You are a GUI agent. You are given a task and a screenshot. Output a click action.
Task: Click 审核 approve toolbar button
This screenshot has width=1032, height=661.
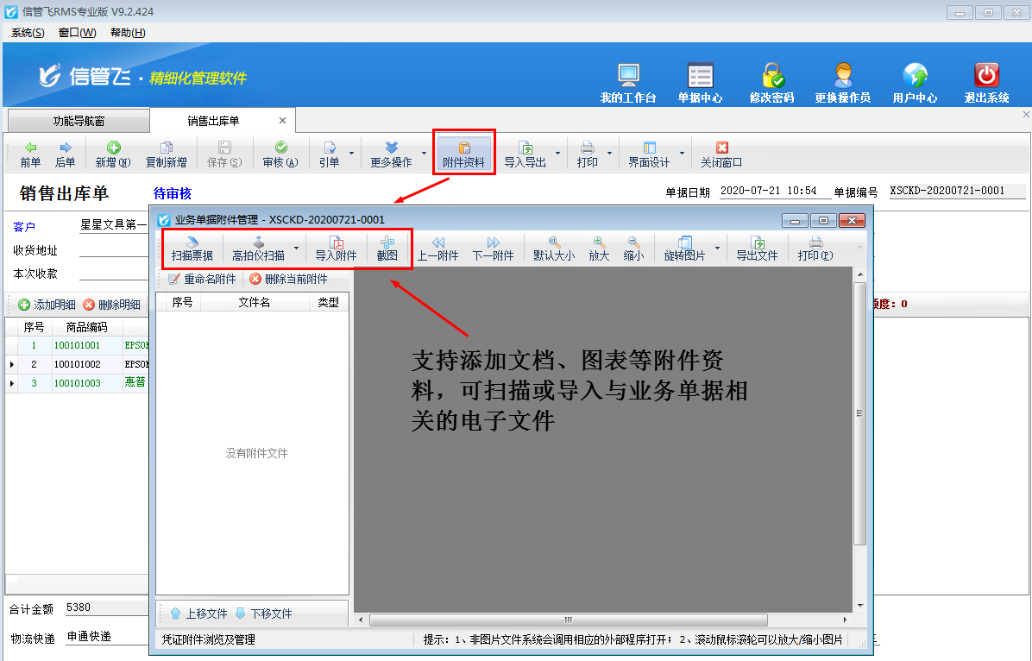coord(280,154)
